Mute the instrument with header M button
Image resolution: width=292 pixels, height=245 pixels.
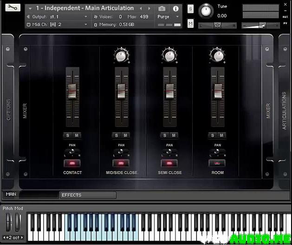[190, 23]
